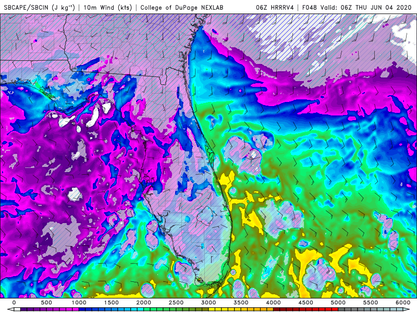Click the 2500 value on color scale

176,303
